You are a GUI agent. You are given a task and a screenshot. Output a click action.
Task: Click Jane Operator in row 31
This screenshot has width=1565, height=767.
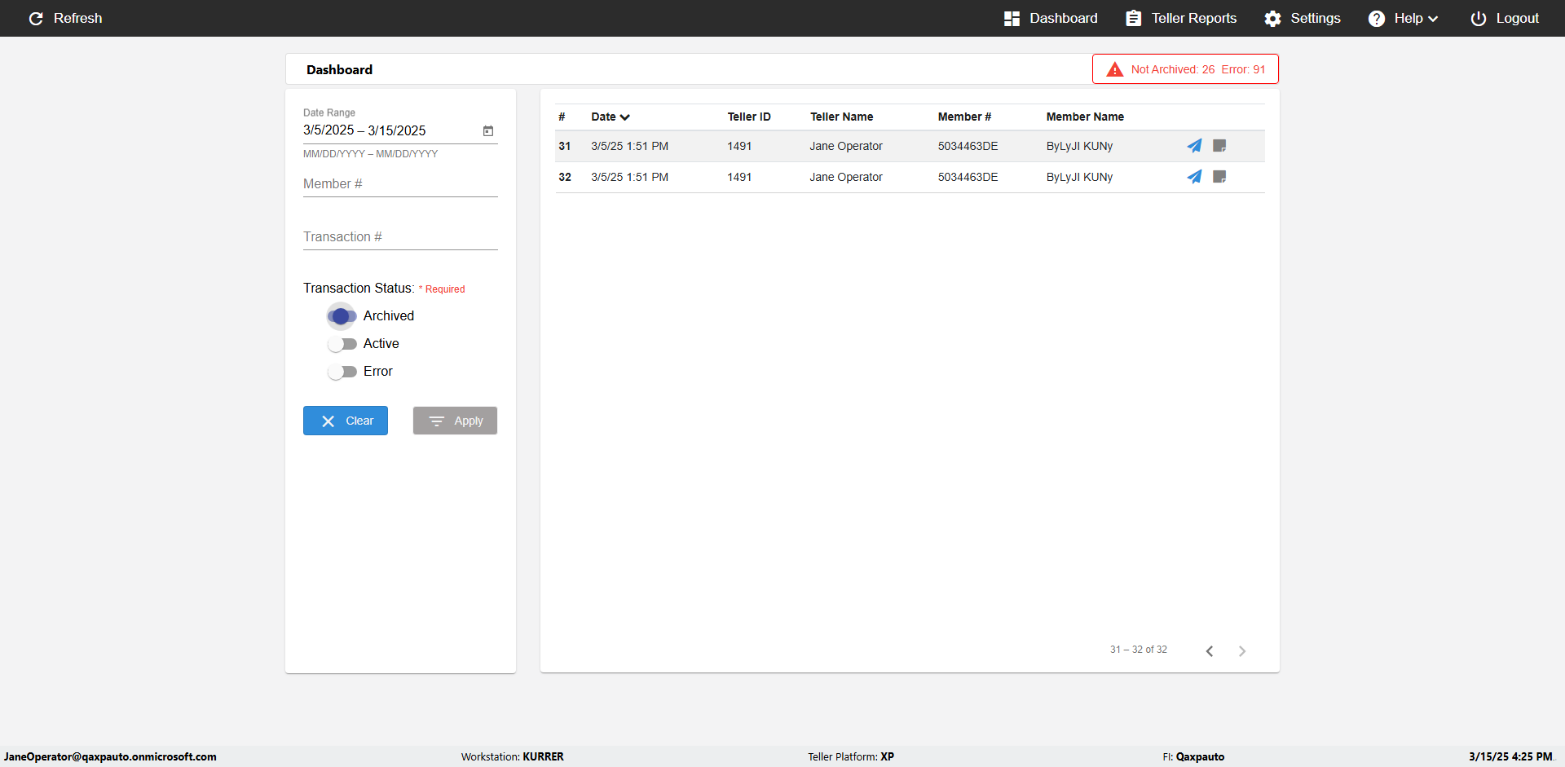846,146
